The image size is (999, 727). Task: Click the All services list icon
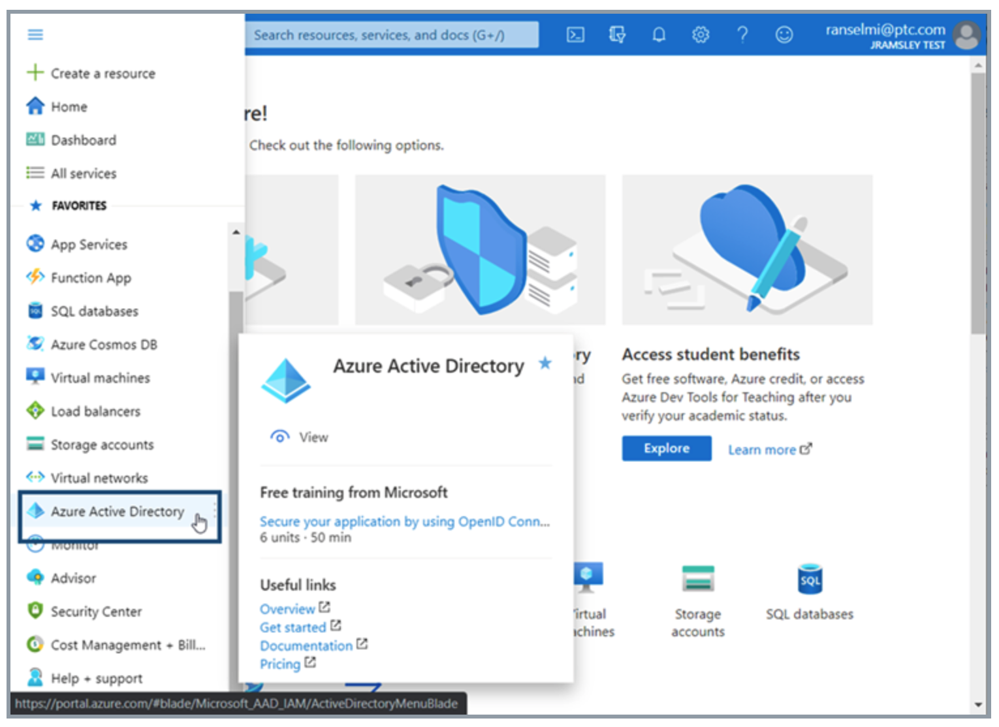point(35,172)
